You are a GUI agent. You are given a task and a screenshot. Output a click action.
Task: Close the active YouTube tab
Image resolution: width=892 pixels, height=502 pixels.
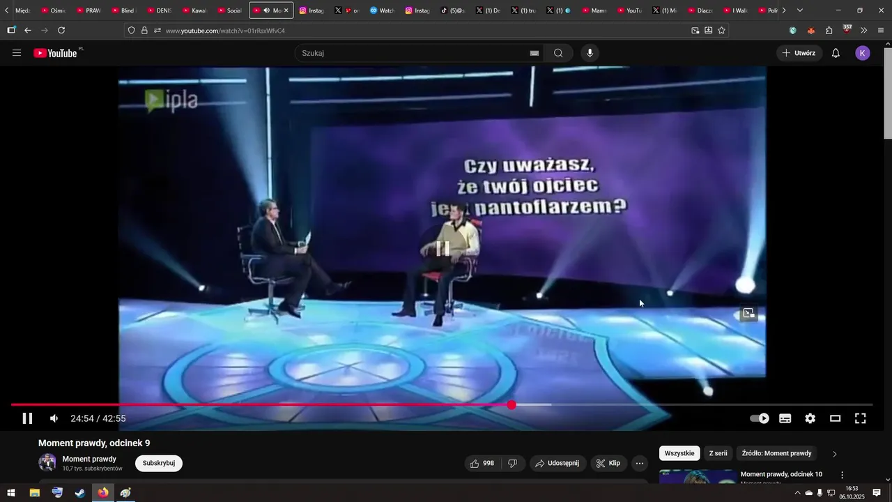[286, 10]
